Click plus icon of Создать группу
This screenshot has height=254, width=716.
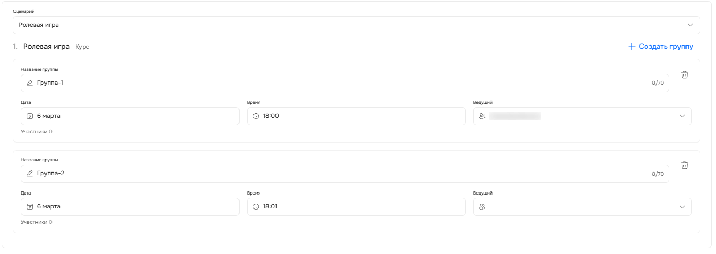click(x=631, y=47)
